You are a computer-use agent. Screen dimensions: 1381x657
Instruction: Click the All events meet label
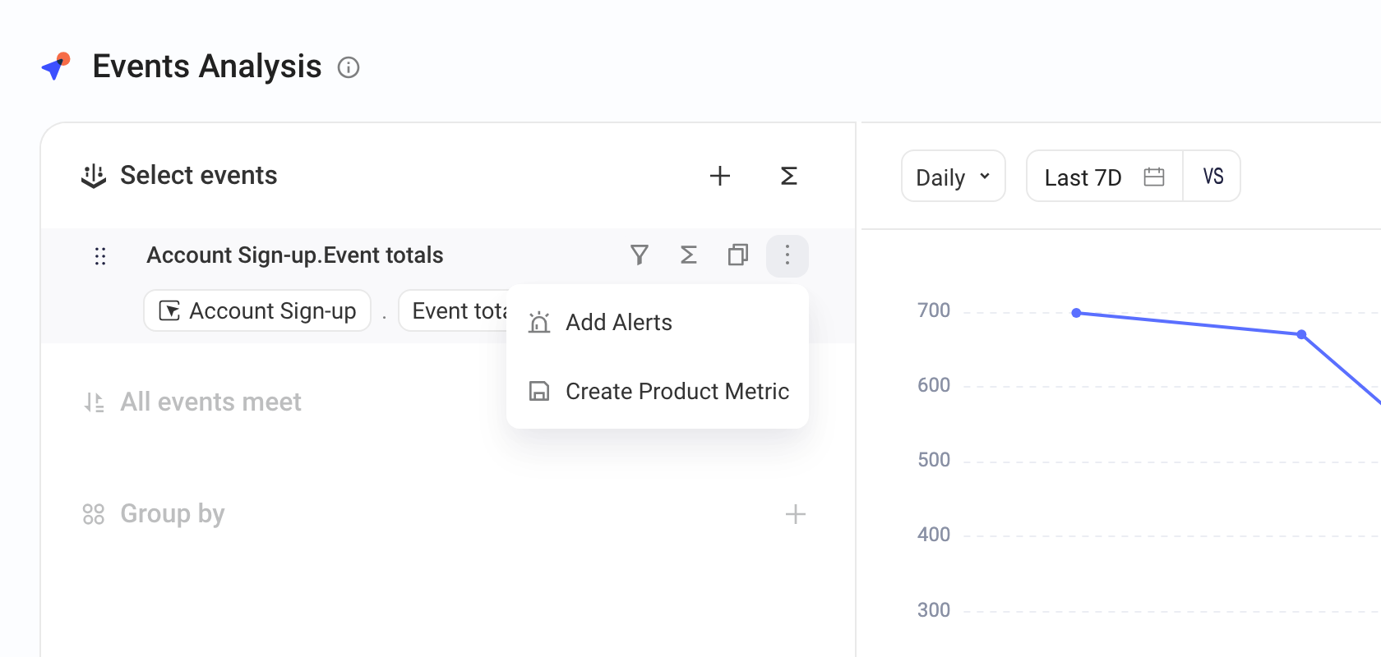[x=211, y=402]
